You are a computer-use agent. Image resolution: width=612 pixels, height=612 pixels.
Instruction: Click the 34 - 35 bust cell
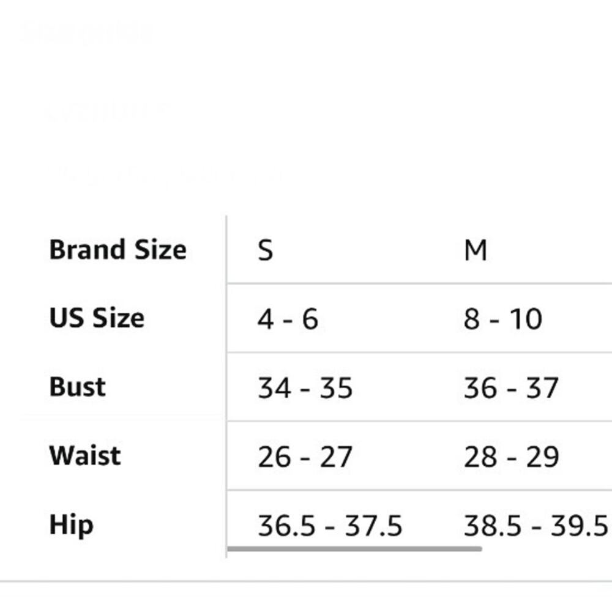point(305,388)
